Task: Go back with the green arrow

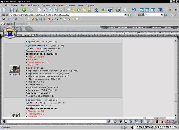Action: coord(24,10)
